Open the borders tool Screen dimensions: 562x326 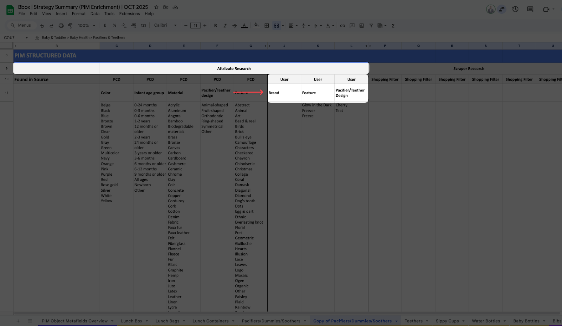pos(267,26)
